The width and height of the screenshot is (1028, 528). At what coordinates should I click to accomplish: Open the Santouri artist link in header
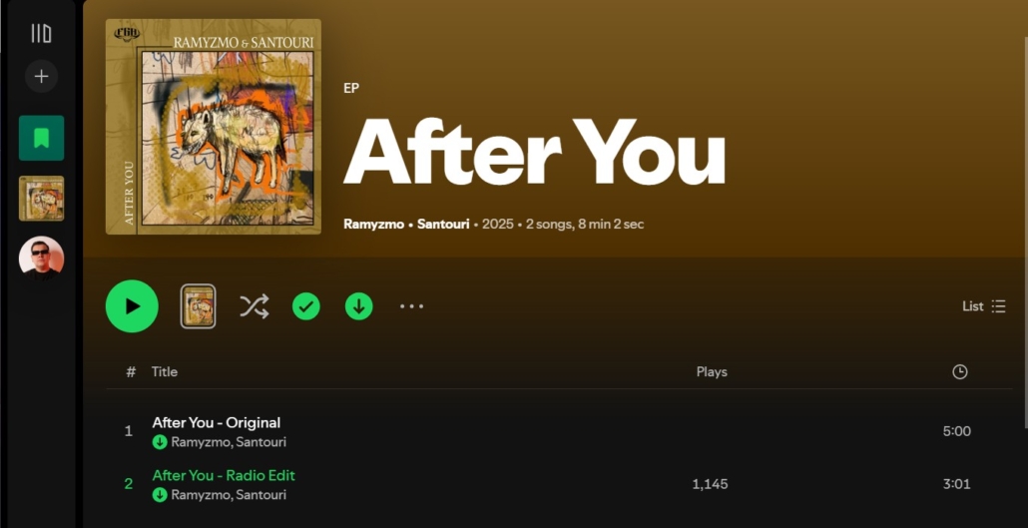443,225
